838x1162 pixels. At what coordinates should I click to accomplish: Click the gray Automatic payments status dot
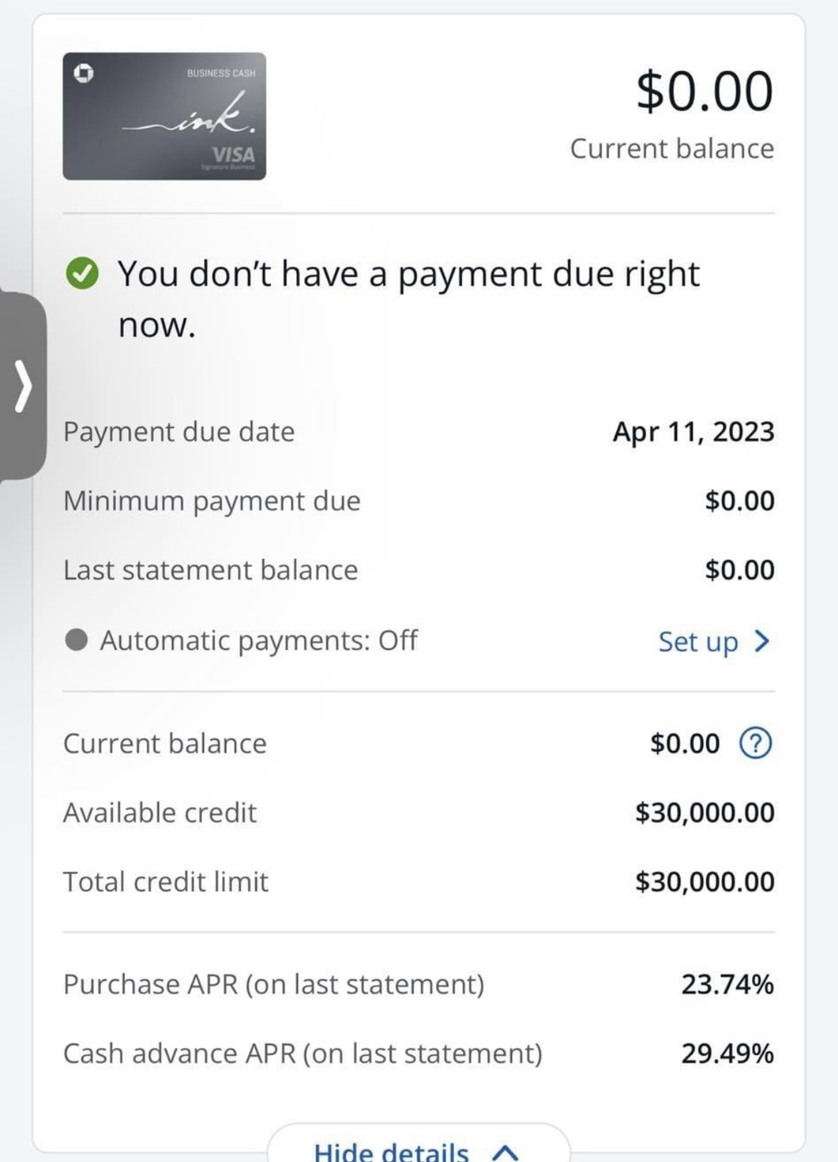click(x=77, y=641)
